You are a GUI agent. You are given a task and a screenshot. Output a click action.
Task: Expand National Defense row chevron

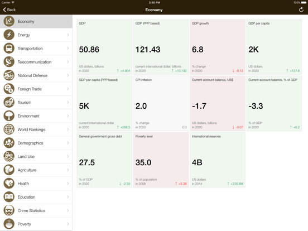(68, 75)
